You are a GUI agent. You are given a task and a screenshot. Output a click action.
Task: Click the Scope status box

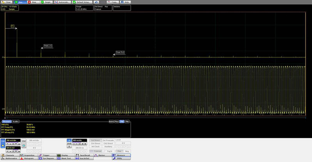point(84,8)
